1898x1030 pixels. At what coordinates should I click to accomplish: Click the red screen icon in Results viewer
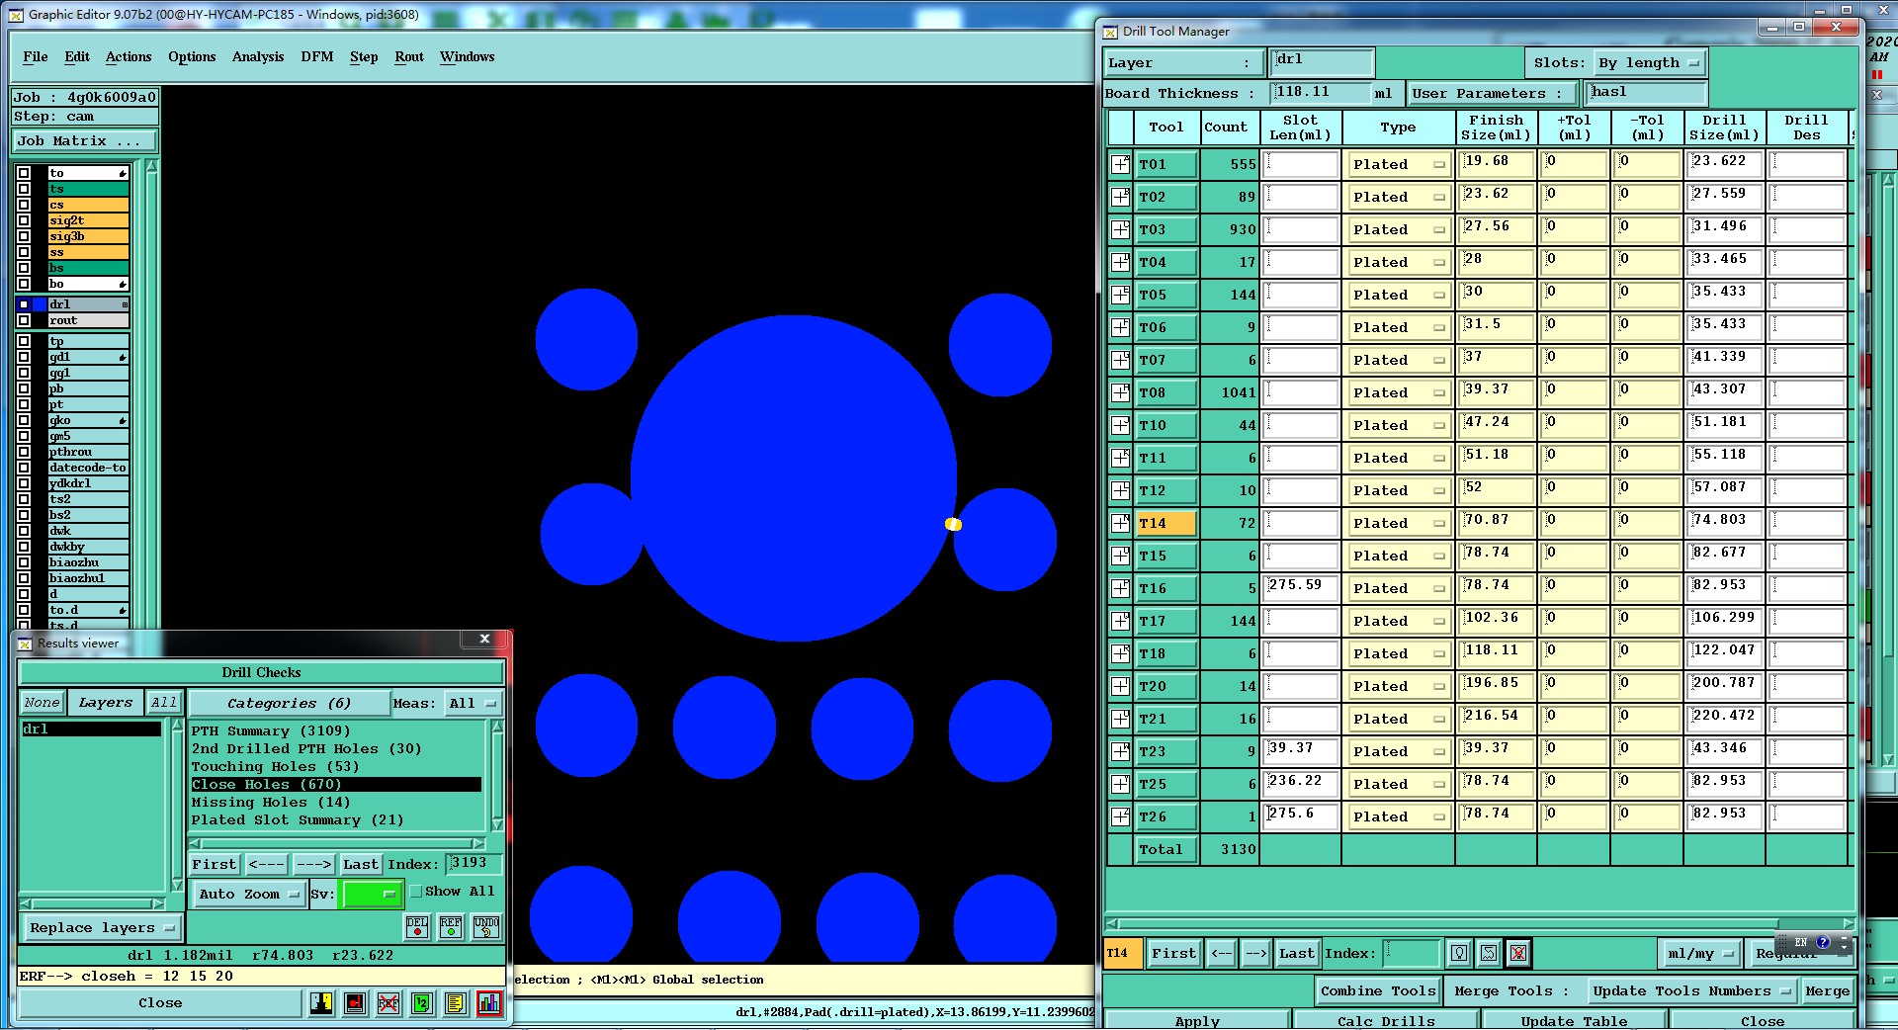pyautogui.click(x=355, y=1003)
